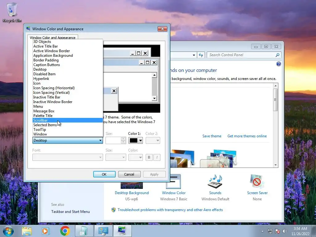Click the themes list scroll down arrow
The height and width of the screenshot is (237, 316).
click(276, 165)
